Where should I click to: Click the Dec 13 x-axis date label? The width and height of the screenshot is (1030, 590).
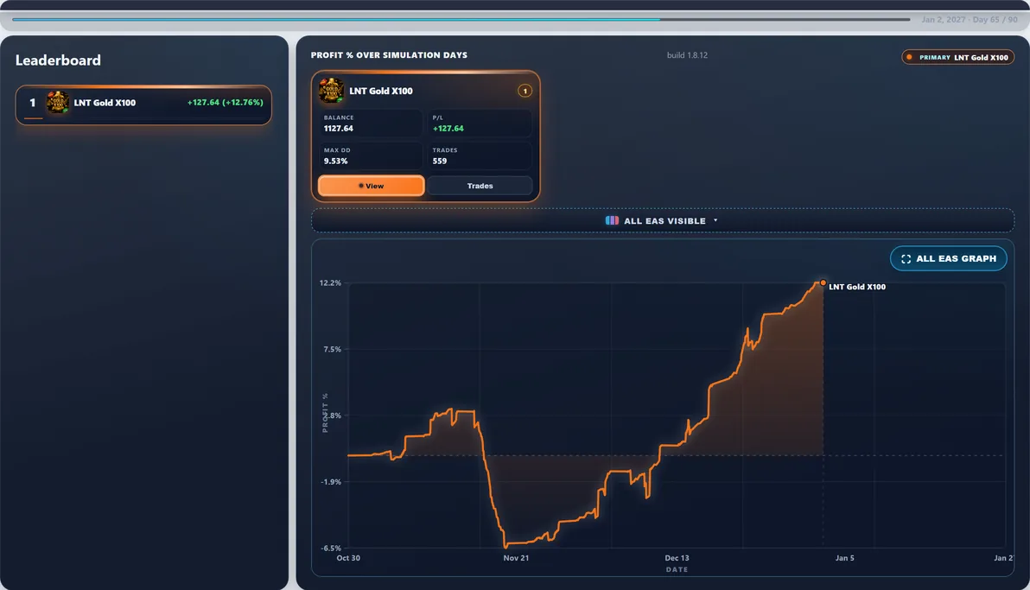coord(677,558)
